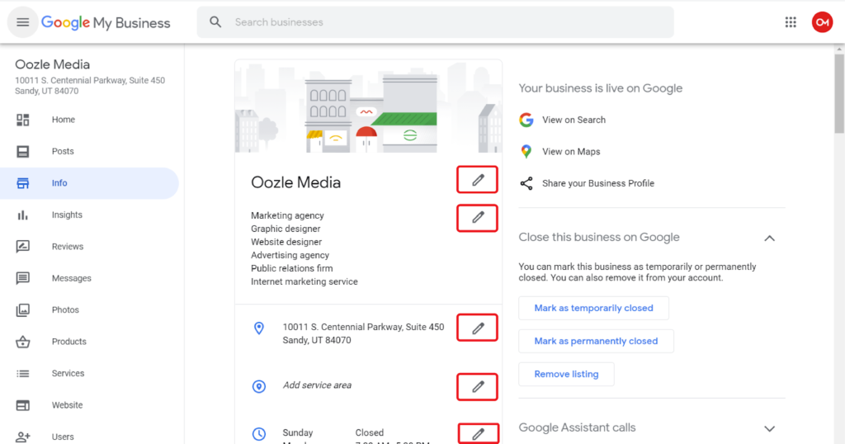This screenshot has height=444, width=845.
Task: Click Share your Business Profile
Action: [598, 183]
